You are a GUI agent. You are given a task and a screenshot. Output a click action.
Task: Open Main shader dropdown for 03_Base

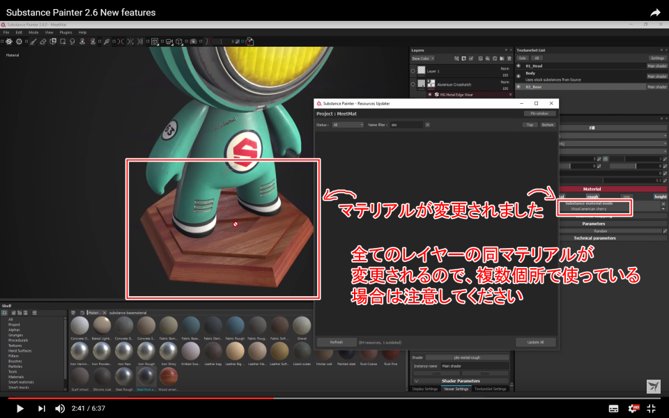[x=657, y=86]
